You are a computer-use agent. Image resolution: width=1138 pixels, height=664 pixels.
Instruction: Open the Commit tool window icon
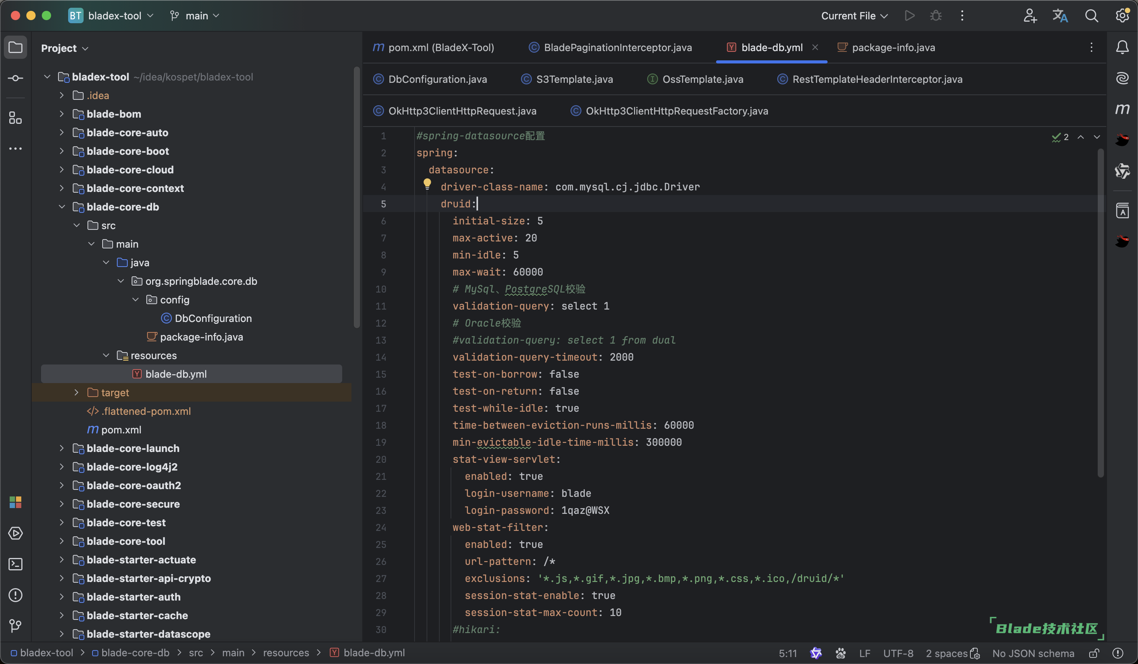pyautogui.click(x=15, y=79)
